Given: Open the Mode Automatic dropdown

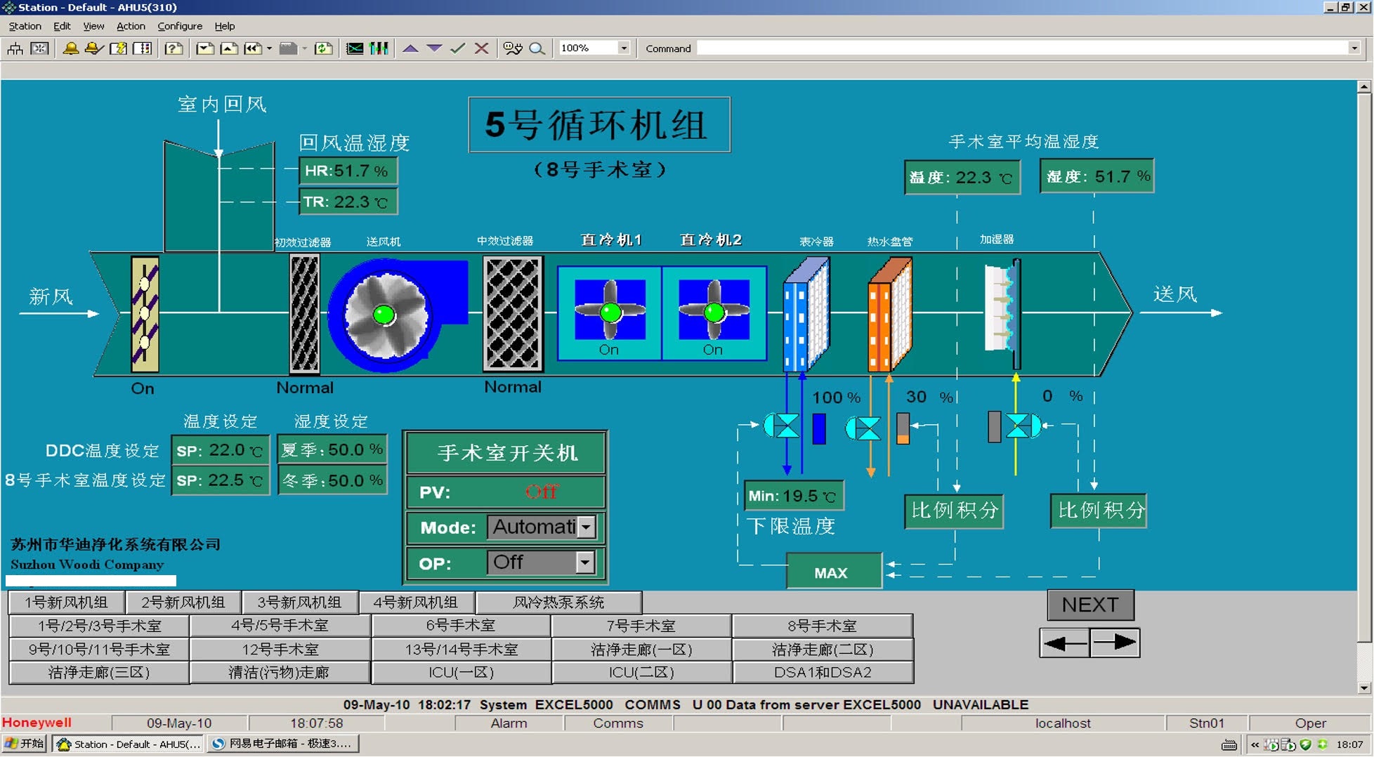Looking at the screenshot, I should pos(586,527).
